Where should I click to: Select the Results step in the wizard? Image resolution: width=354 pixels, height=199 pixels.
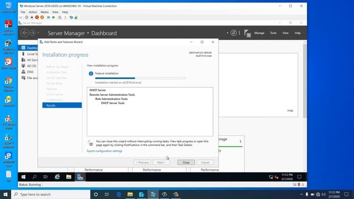tap(62, 106)
